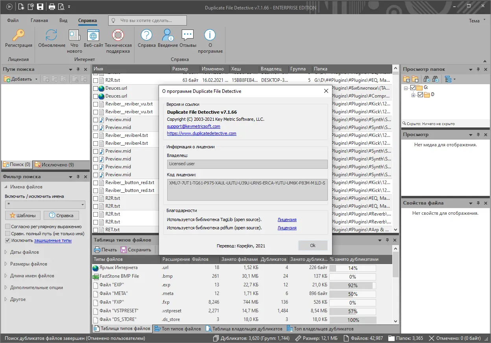
Task: Uncheck the Исключить защищенные типы checkbox
Action: pos(8,240)
